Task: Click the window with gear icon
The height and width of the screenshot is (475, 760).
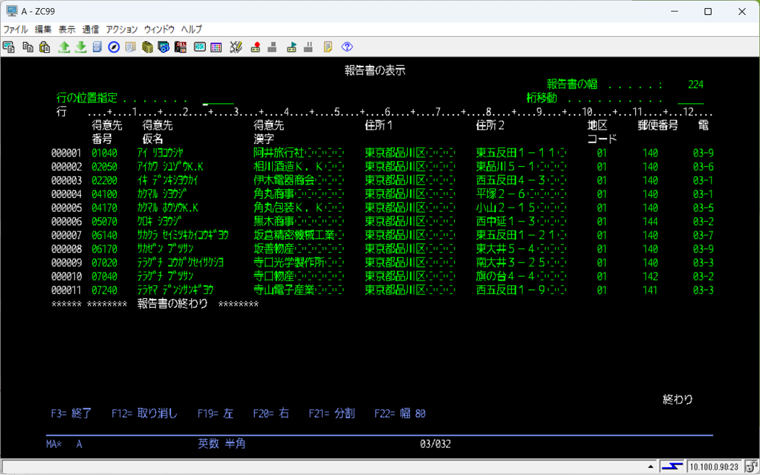Action: pos(164,47)
